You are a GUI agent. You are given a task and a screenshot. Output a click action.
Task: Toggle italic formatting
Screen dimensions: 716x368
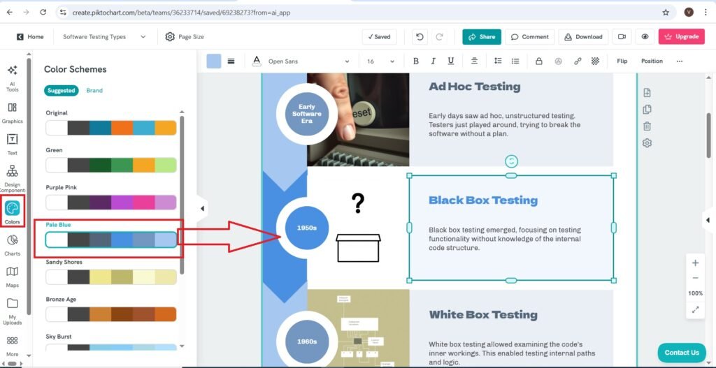pos(434,61)
